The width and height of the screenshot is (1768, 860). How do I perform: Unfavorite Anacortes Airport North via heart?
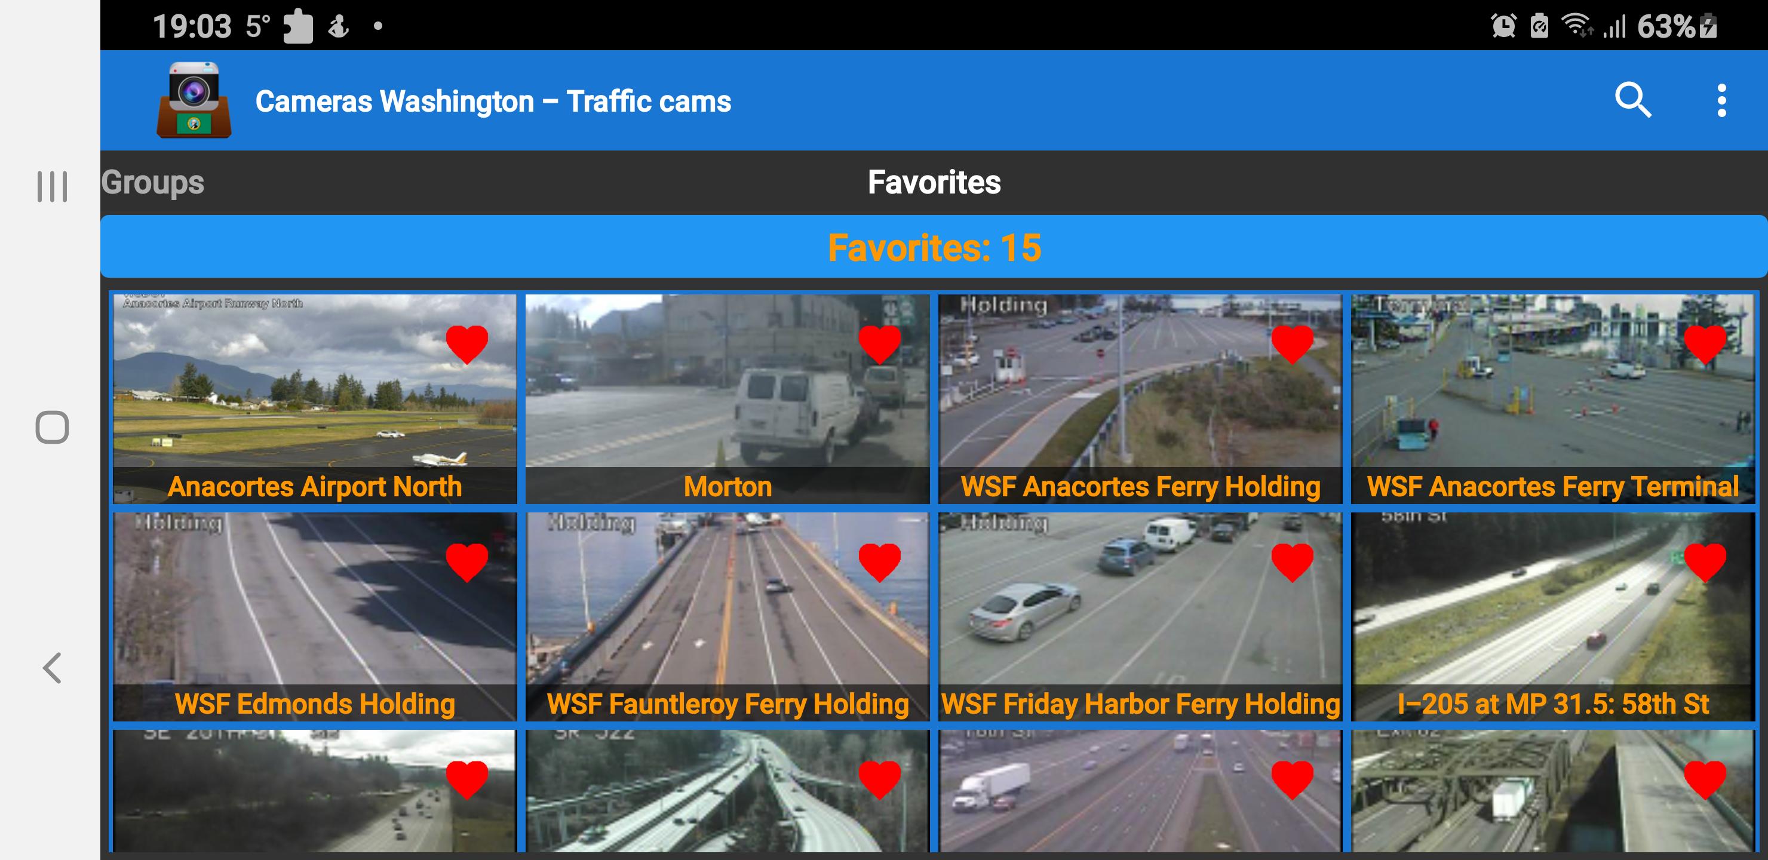[x=466, y=345]
